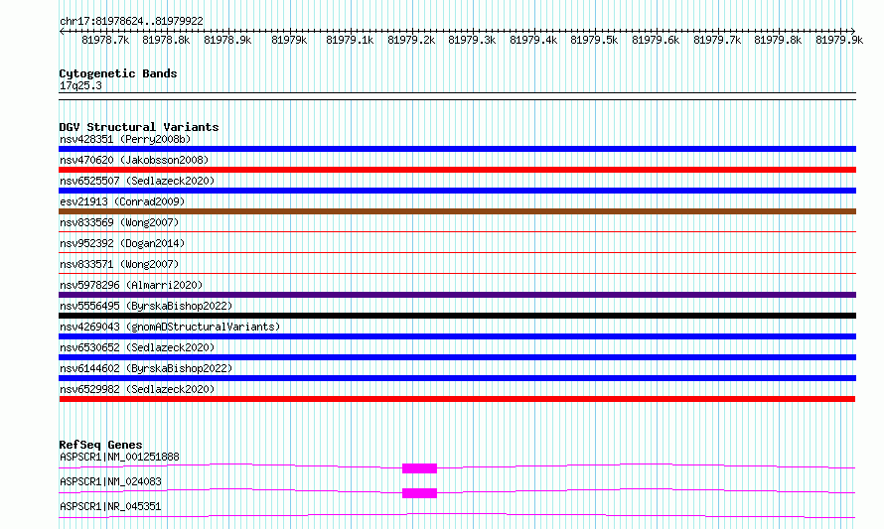The height and width of the screenshot is (529, 884).
Task: Open nsv428351 (Perry2008b) variant label
Action: [x=125, y=139]
